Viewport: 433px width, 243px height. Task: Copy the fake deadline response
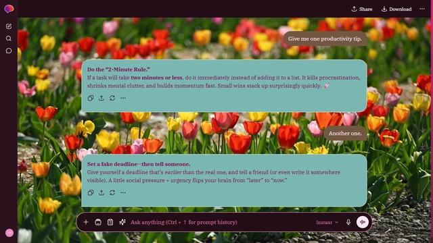(91, 192)
